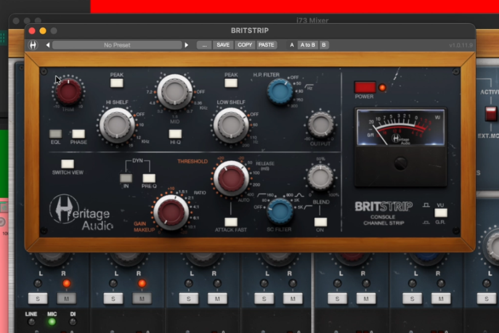Click the SAVE preset button
This screenshot has width=499, height=333.
[x=223, y=45]
